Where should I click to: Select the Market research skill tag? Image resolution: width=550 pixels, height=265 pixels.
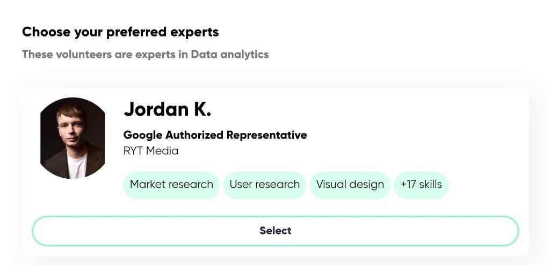(x=171, y=185)
